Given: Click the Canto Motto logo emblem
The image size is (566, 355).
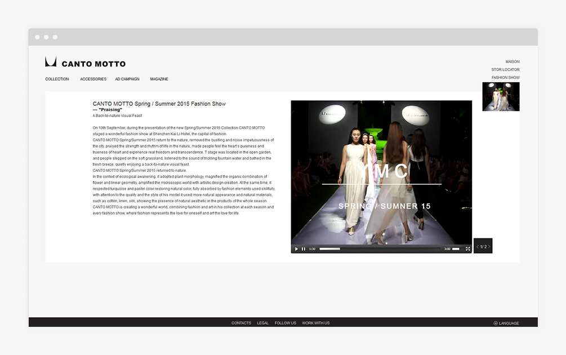Looking at the screenshot, I should tap(51, 62).
